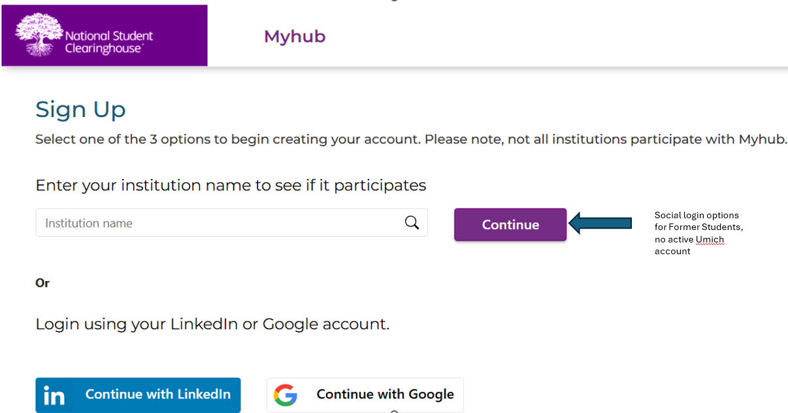Choose Continue with LinkedIn
Image resolution: width=788 pixels, height=413 pixels.
138,395
